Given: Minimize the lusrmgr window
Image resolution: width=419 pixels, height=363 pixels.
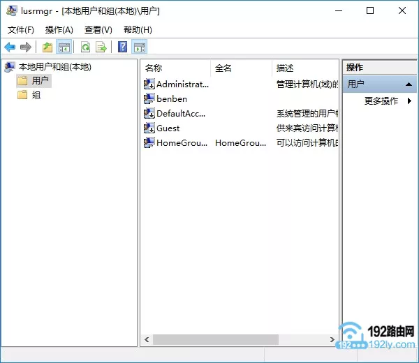Looking at the screenshot, I should (x=339, y=11).
